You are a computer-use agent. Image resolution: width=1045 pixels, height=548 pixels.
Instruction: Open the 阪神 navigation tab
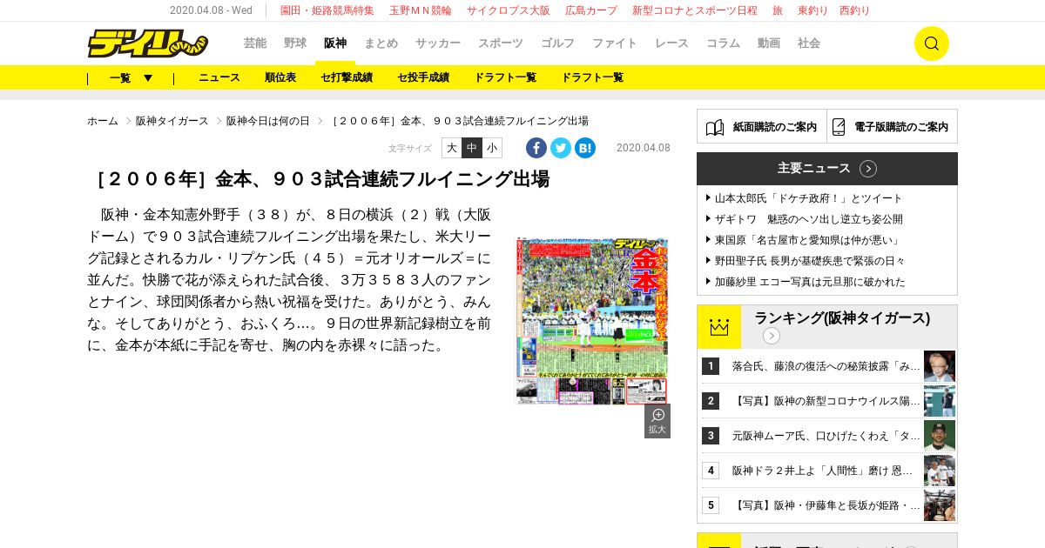[335, 43]
